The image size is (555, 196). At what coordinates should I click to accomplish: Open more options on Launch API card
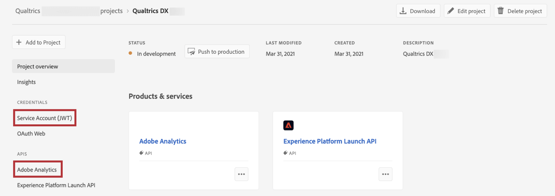(x=386, y=174)
